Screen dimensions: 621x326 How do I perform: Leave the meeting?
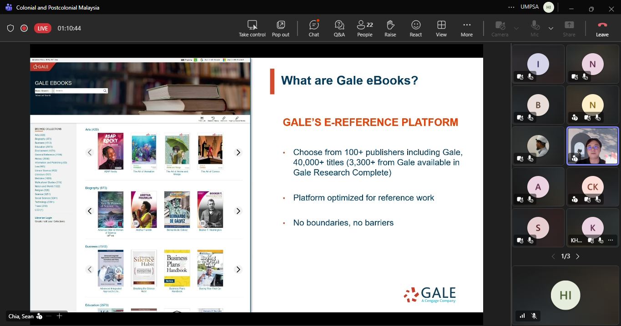pos(602,28)
